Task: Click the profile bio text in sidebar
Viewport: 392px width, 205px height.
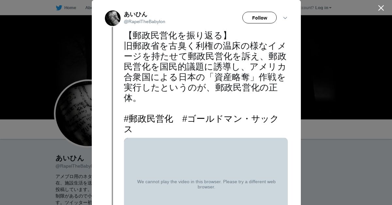Action: tap(73, 189)
